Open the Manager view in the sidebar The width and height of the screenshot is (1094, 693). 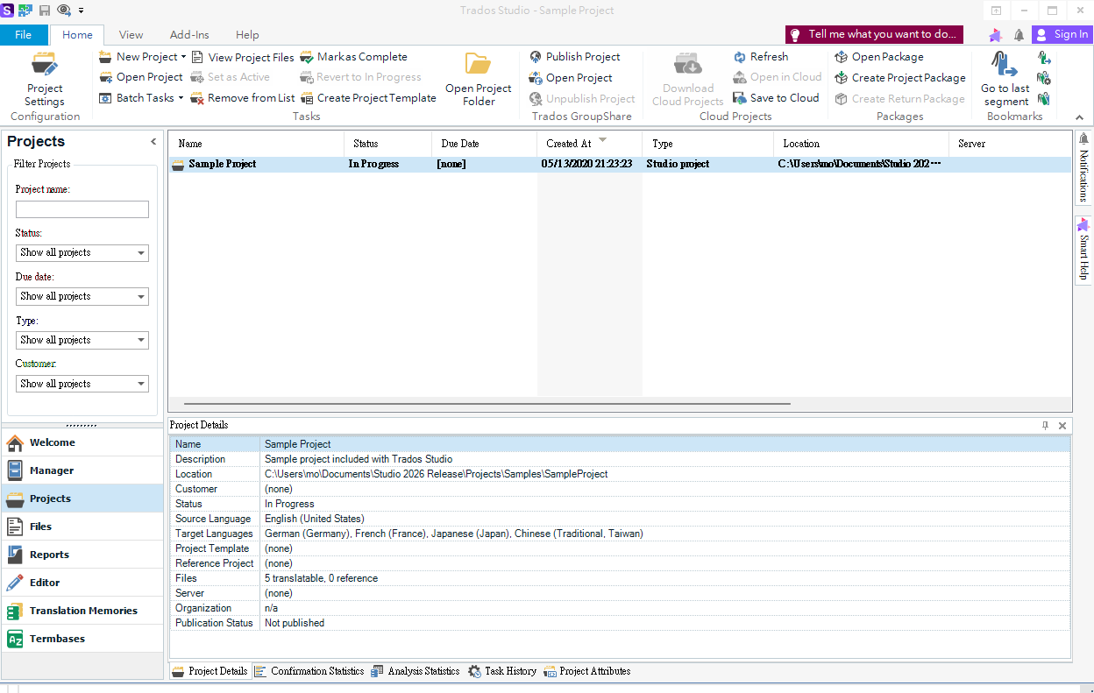(82, 470)
